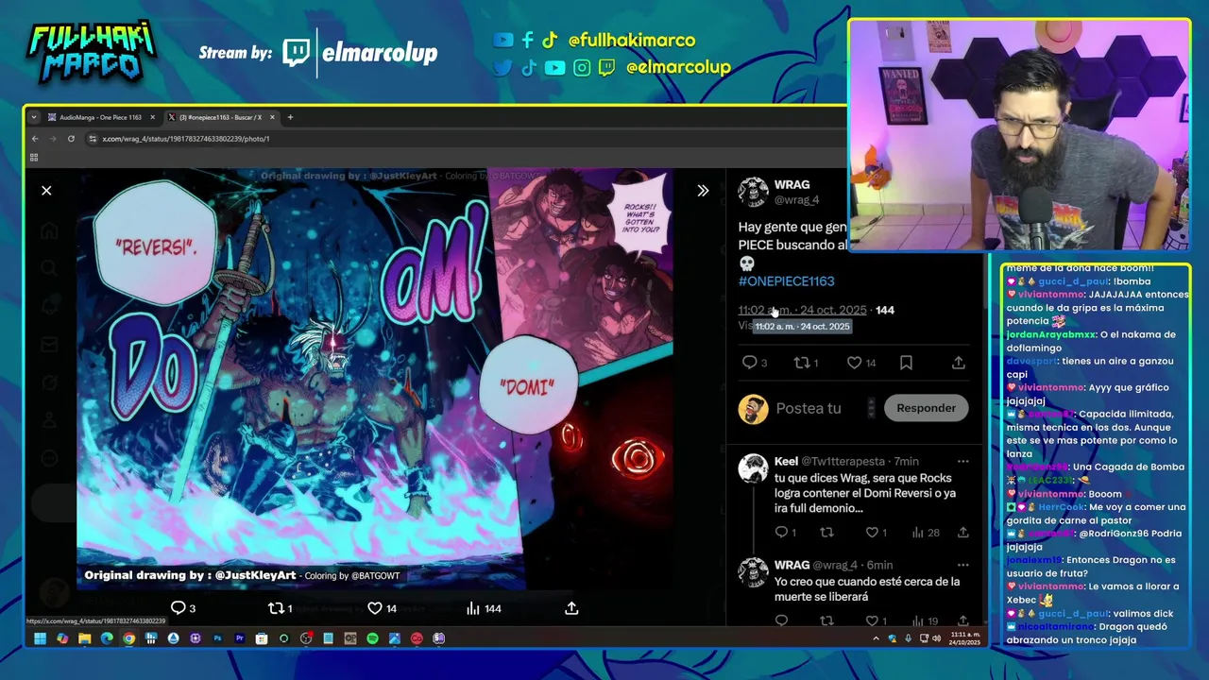Screen dimensions: 1209x680
Task: Repost WRAG's main tweet in sidebar
Action: [x=802, y=363]
